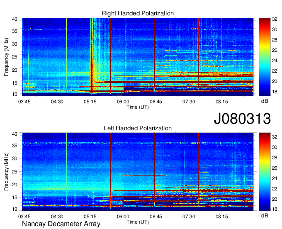Image resolution: width=282 pixels, height=229 pixels.
Task: Click the 03:45 tick label on top plot
Action: pyautogui.click(x=24, y=102)
